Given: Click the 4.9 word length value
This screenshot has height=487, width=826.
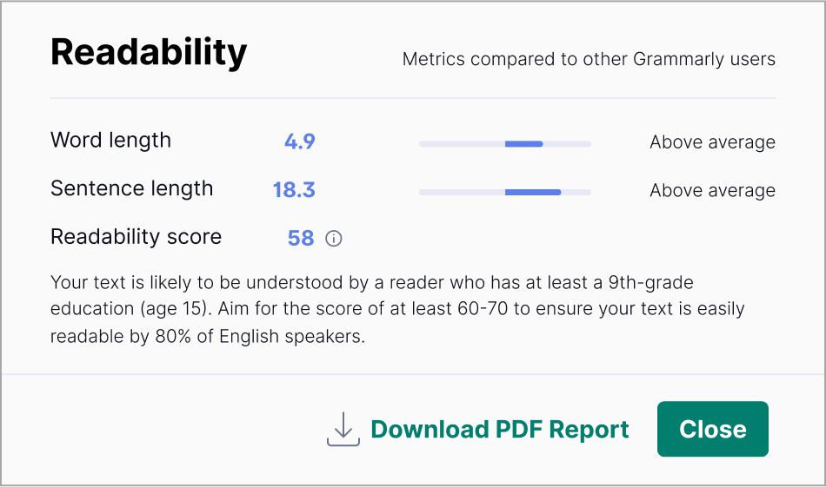Looking at the screenshot, I should click(299, 141).
